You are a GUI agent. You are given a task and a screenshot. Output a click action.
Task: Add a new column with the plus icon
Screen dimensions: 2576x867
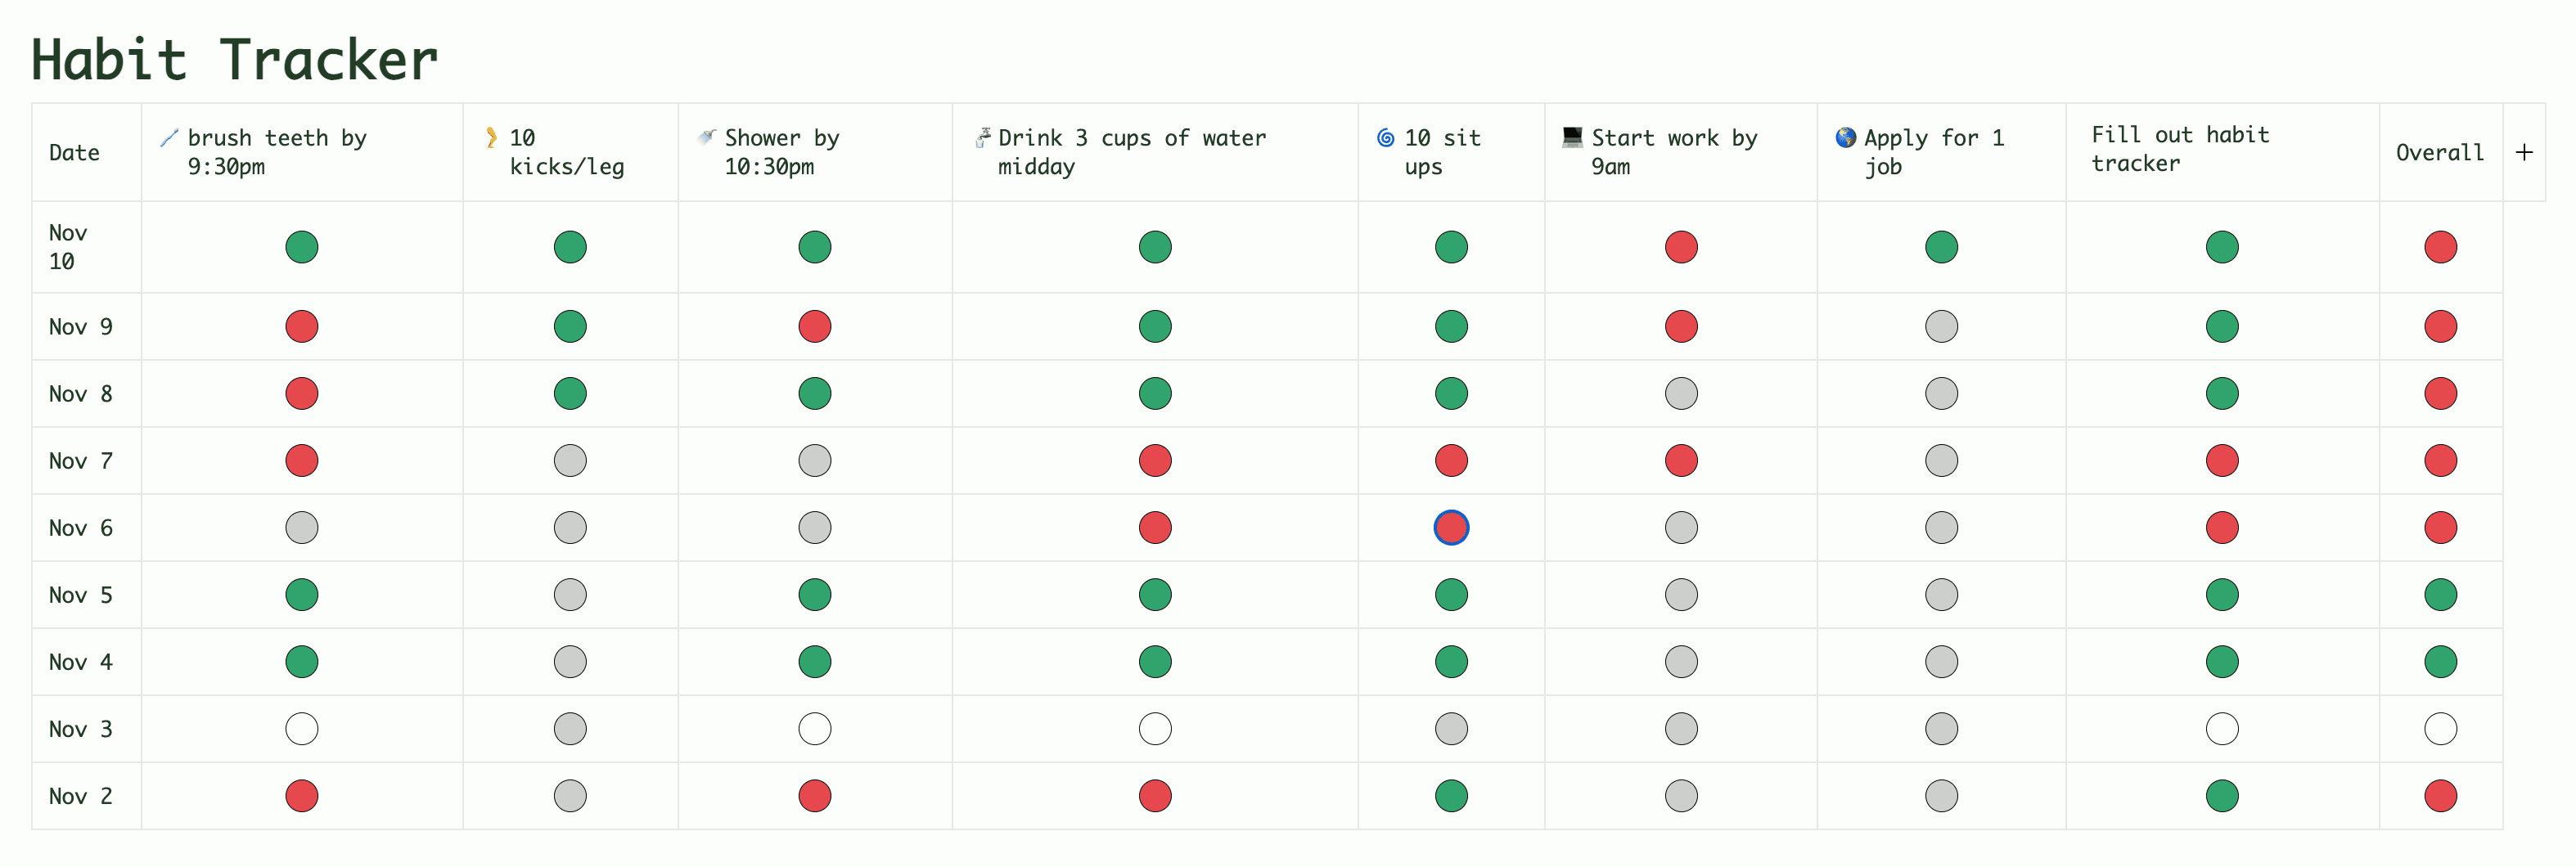click(2523, 152)
